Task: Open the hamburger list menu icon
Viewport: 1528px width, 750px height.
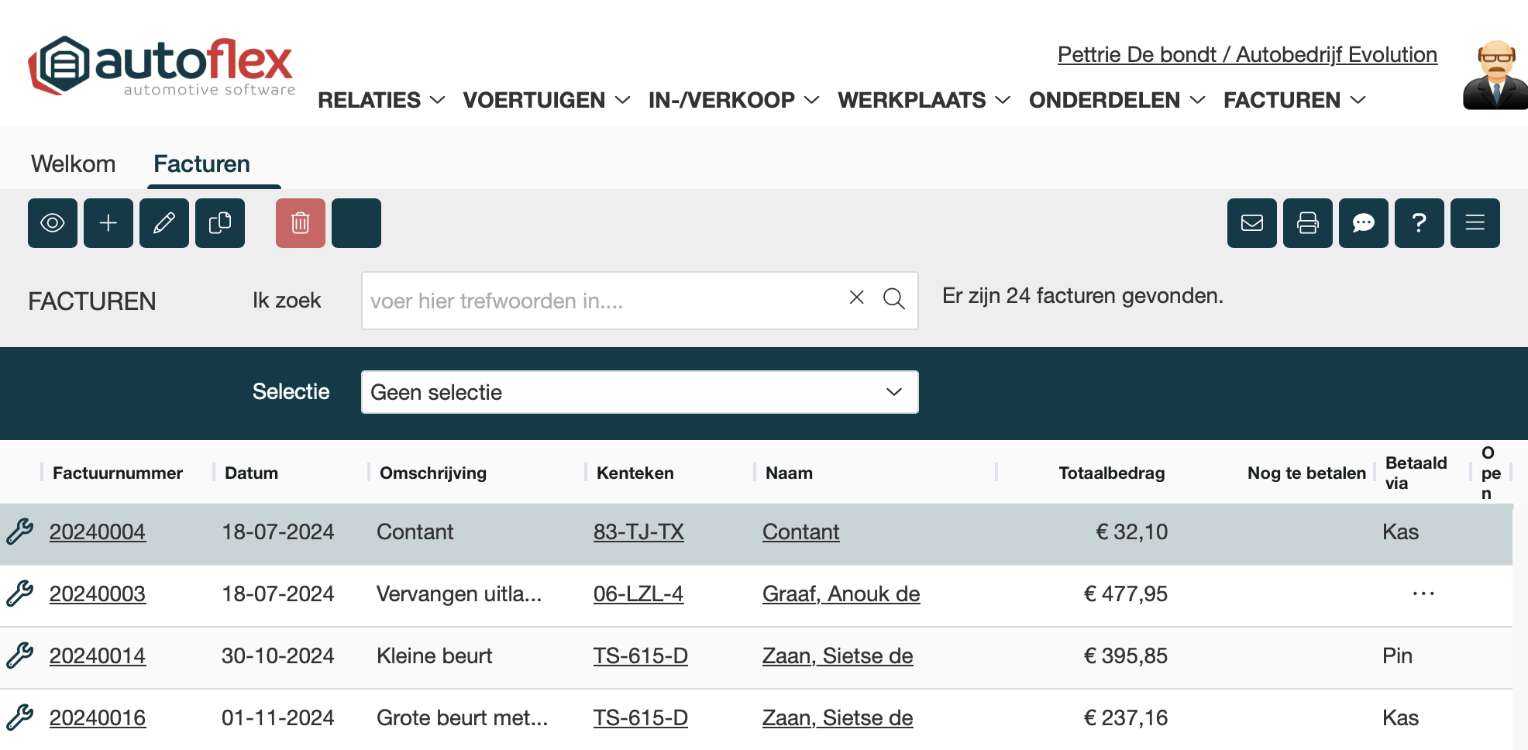Action: (1475, 223)
